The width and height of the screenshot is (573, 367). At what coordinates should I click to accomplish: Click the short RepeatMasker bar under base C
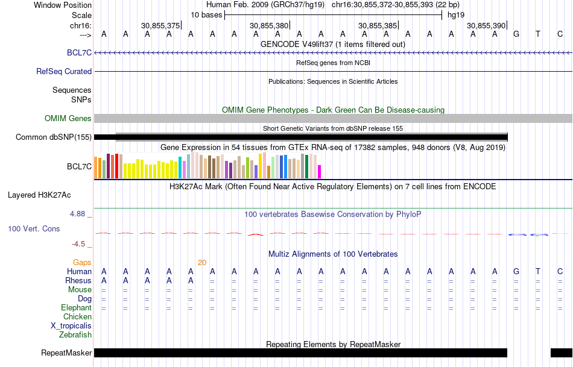(562, 353)
